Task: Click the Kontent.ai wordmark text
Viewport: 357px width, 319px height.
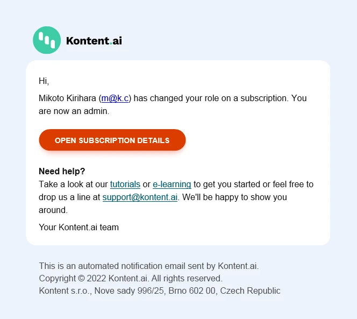Action: click(x=94, y=40)
